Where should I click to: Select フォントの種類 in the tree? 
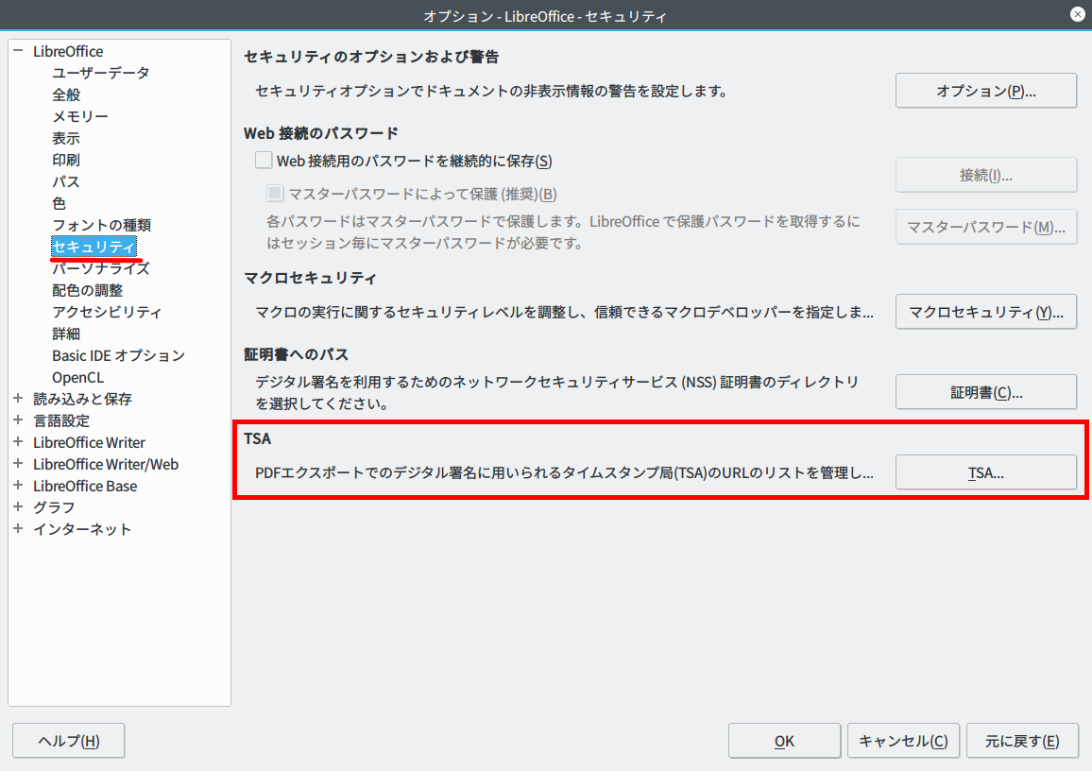[x=102, y=224]
